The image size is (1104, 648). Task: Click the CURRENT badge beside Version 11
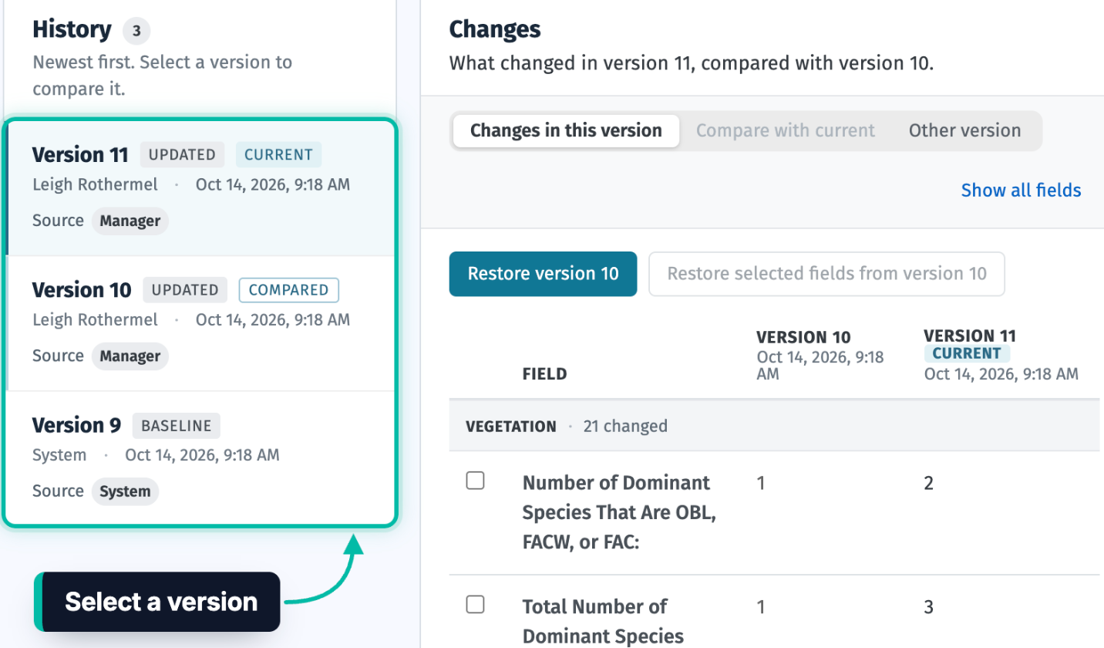pyautogui.click(x=278, y=154)
